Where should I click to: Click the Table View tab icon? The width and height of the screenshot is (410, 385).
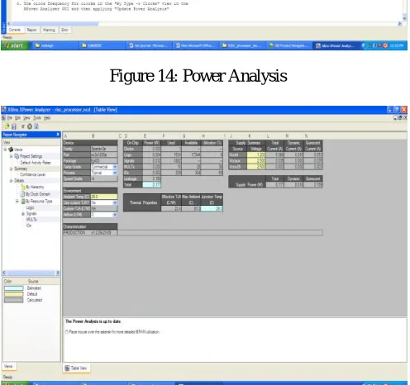pyautogui.click(x=67, y=368)
